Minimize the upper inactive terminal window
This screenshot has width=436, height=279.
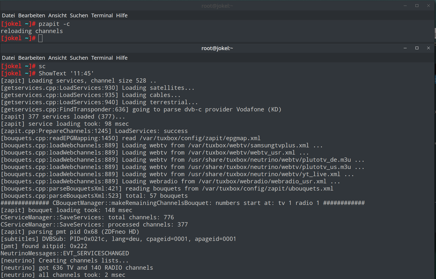point(405,6)
